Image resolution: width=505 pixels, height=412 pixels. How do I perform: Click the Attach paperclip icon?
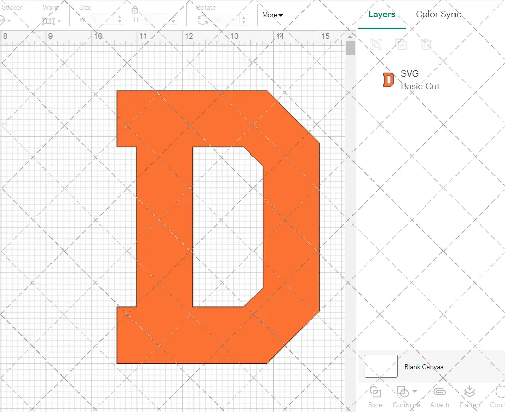(x=440, y=392)
